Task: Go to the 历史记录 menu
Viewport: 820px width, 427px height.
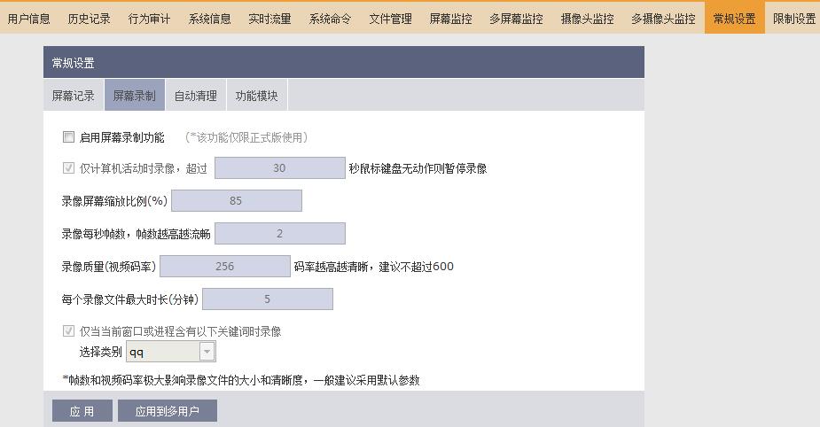Action: pos(90,18)
